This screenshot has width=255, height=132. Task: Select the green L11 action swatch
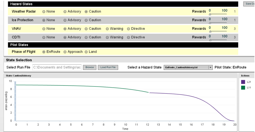point(243,88)
